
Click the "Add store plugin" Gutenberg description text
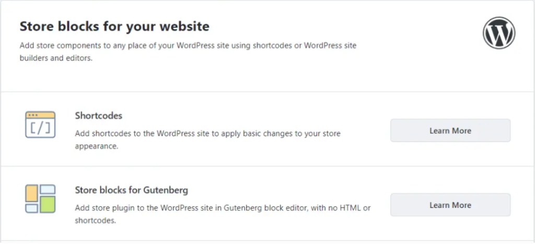(x=223, y=208)
